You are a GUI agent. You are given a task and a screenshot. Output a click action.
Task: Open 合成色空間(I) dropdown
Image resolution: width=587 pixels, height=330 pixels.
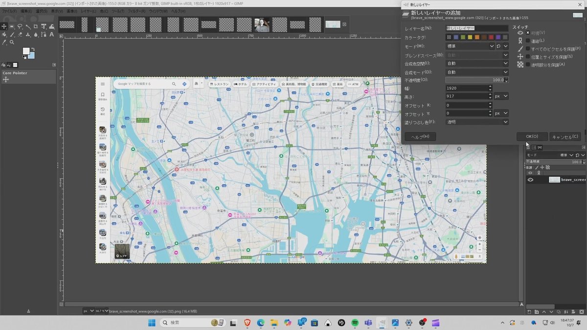point(477,64)
